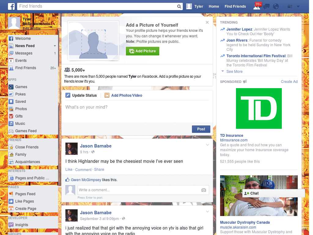313x235 pixels.
Task: Expand the News Feed sort dropdown arrow
Action: coord(55,46)
